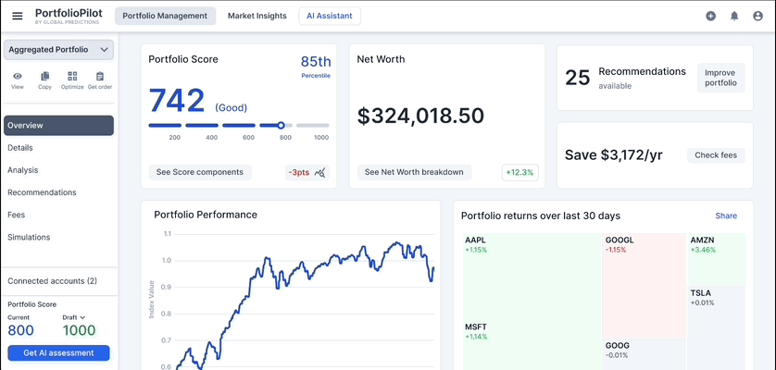
Task: Select the TSLA tile in returns heatmap
Action: pyautogui.click(x=717, y=328)
